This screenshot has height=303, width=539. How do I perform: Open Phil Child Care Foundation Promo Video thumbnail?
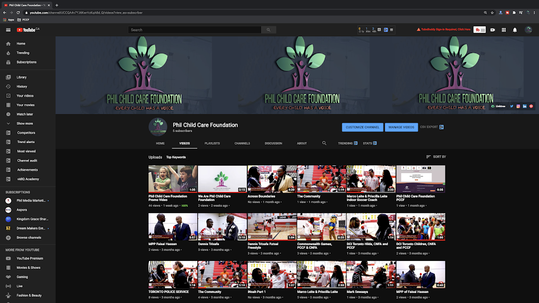tap(173, 179)
